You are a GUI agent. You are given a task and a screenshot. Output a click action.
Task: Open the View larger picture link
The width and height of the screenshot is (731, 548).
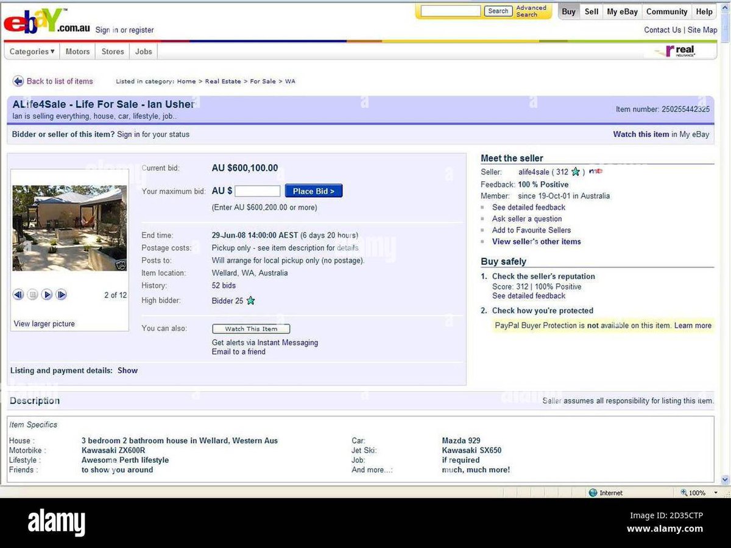(44, 324)
